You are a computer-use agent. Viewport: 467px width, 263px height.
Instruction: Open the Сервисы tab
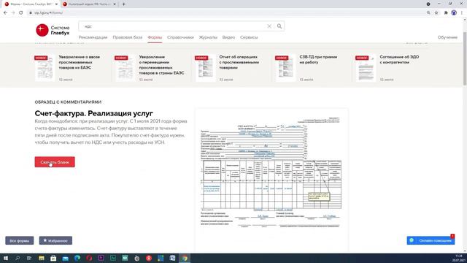(x=249, y=37)
